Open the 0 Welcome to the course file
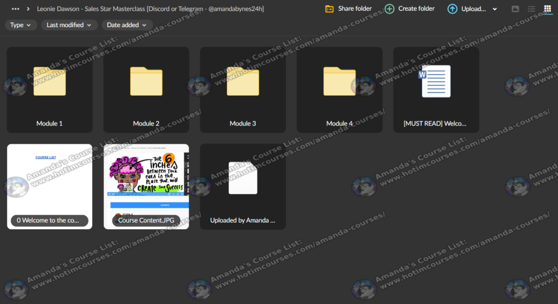558x304 pixels. coord(49,186)
